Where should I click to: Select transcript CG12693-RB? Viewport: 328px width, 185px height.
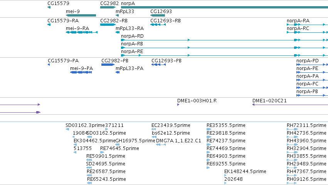tap(165, 21)
